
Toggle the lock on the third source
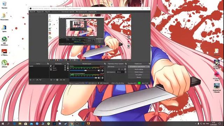tap(68, 70)
